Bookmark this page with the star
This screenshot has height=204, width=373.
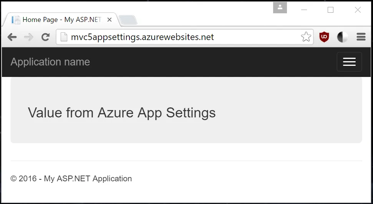306,37
